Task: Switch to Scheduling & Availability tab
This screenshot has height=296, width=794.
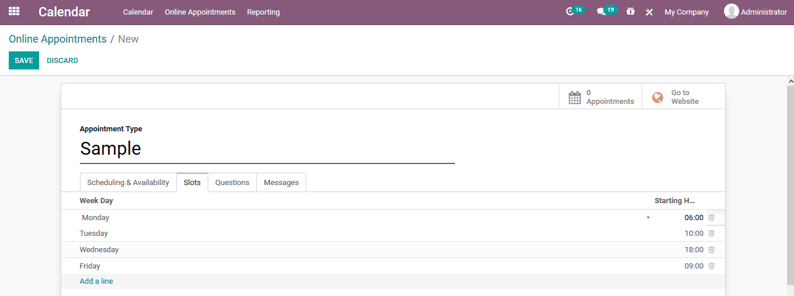Action: [x=128, y=182]
